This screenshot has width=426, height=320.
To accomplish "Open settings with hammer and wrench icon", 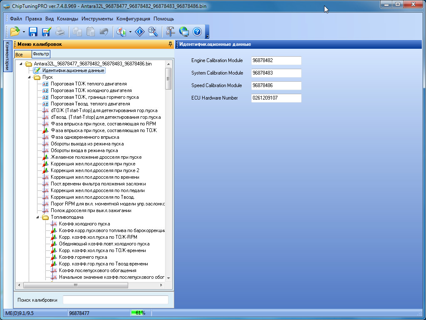I will pyautogui.click(x=171, y=32).
